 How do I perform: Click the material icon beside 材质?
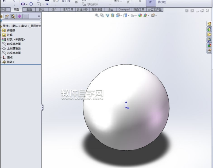pos(4,39)
